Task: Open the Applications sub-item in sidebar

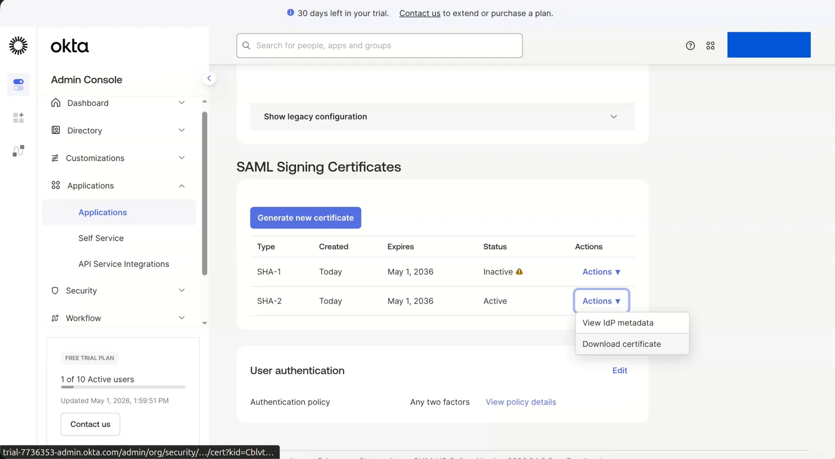Action: [x=119, y=212]
